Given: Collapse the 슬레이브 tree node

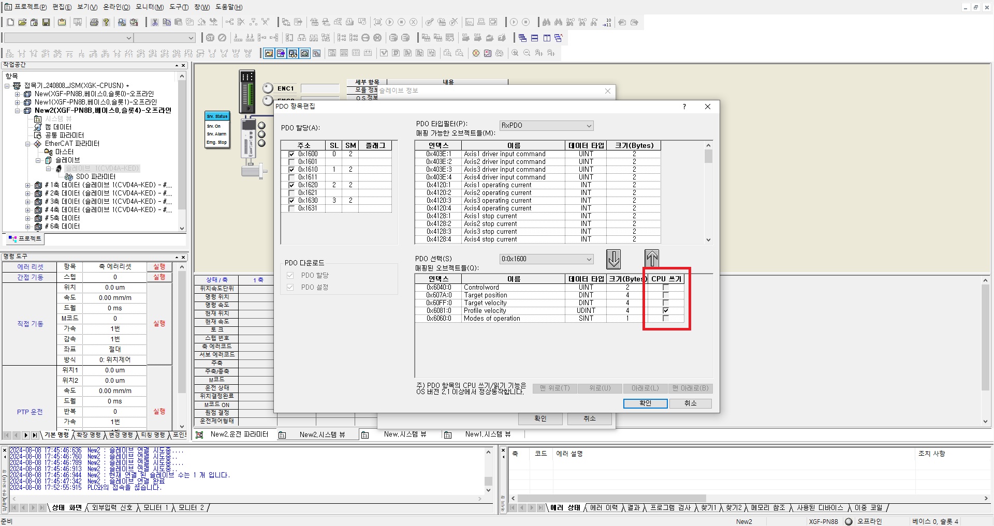Looking at the screenshot, I should 38,160.
